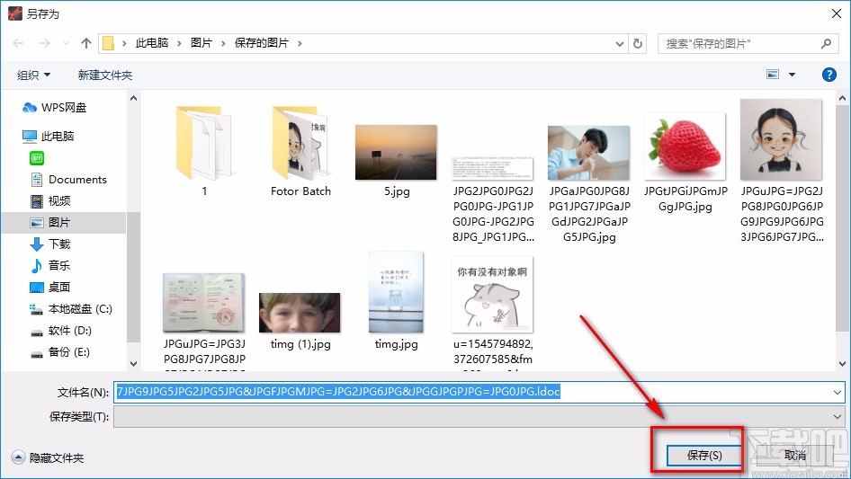Go forward with the right arrow
This screenshot has width=851, height=479.
44,43
